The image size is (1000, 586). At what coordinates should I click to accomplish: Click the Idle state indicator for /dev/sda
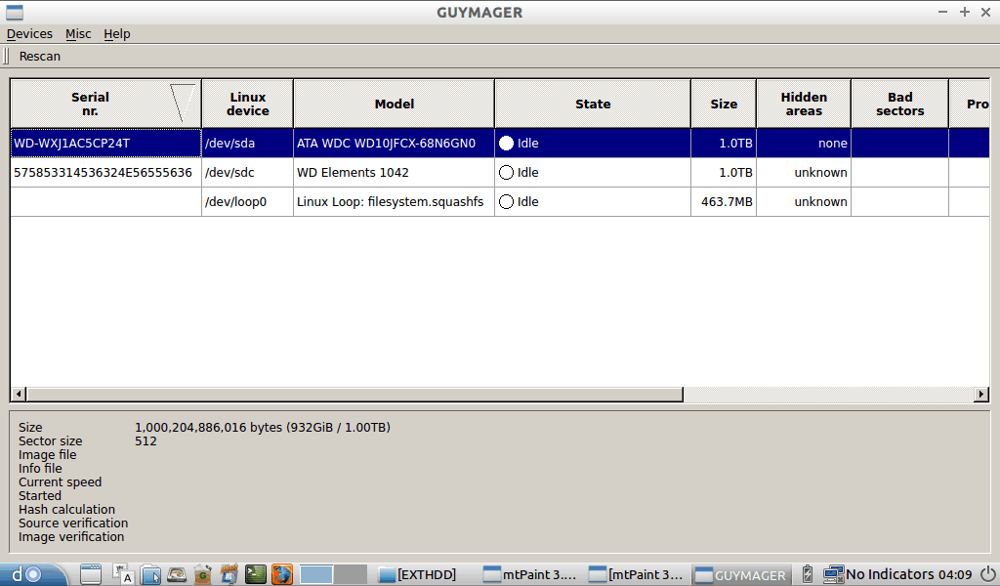pos(507,144)
